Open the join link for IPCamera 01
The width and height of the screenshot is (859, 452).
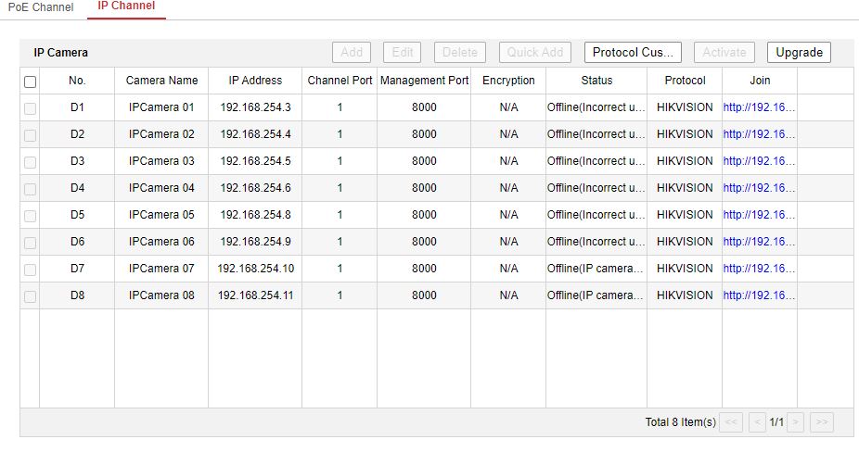pyautogui.click(x=759, y=107)
